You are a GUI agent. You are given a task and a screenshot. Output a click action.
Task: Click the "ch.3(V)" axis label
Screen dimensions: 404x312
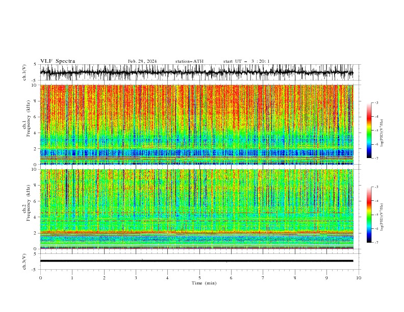pos(24,262)
